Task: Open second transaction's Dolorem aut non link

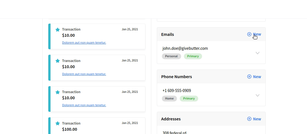Action: (84, 74)
